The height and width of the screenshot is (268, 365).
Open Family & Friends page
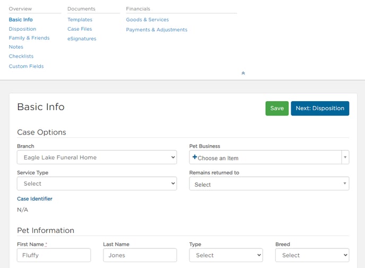tap(29, 38)
